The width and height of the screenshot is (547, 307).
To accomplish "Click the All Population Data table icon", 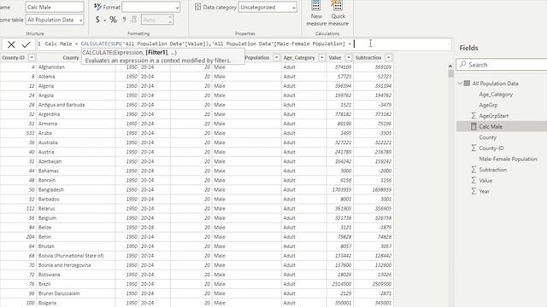I will (x=467, y=84).
